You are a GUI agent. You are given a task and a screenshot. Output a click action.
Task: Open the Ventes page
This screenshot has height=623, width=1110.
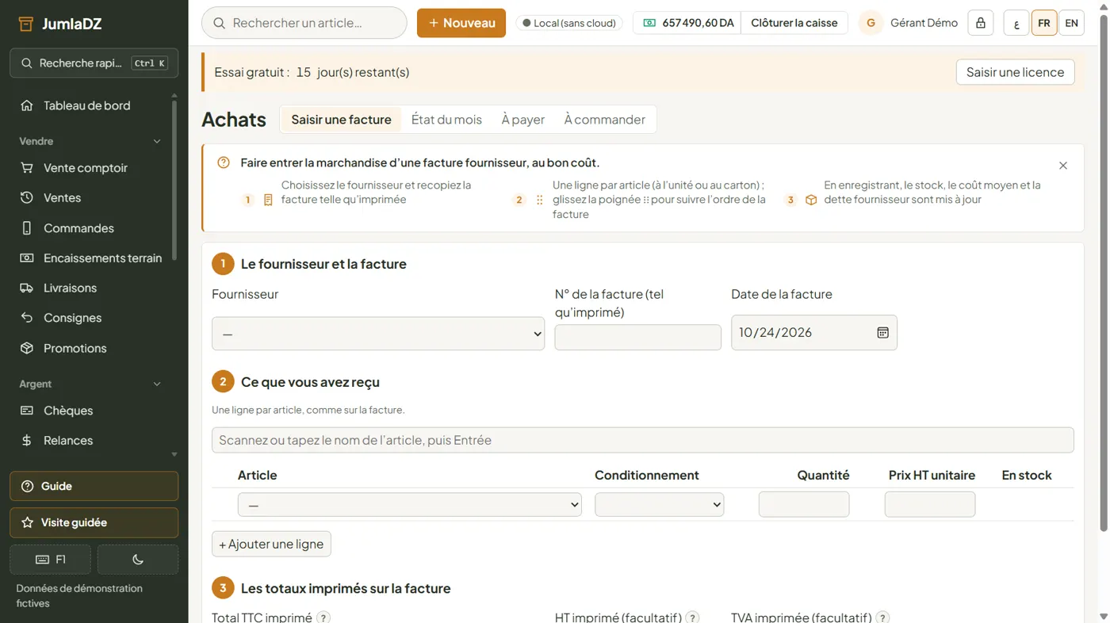tap(62, 198)
